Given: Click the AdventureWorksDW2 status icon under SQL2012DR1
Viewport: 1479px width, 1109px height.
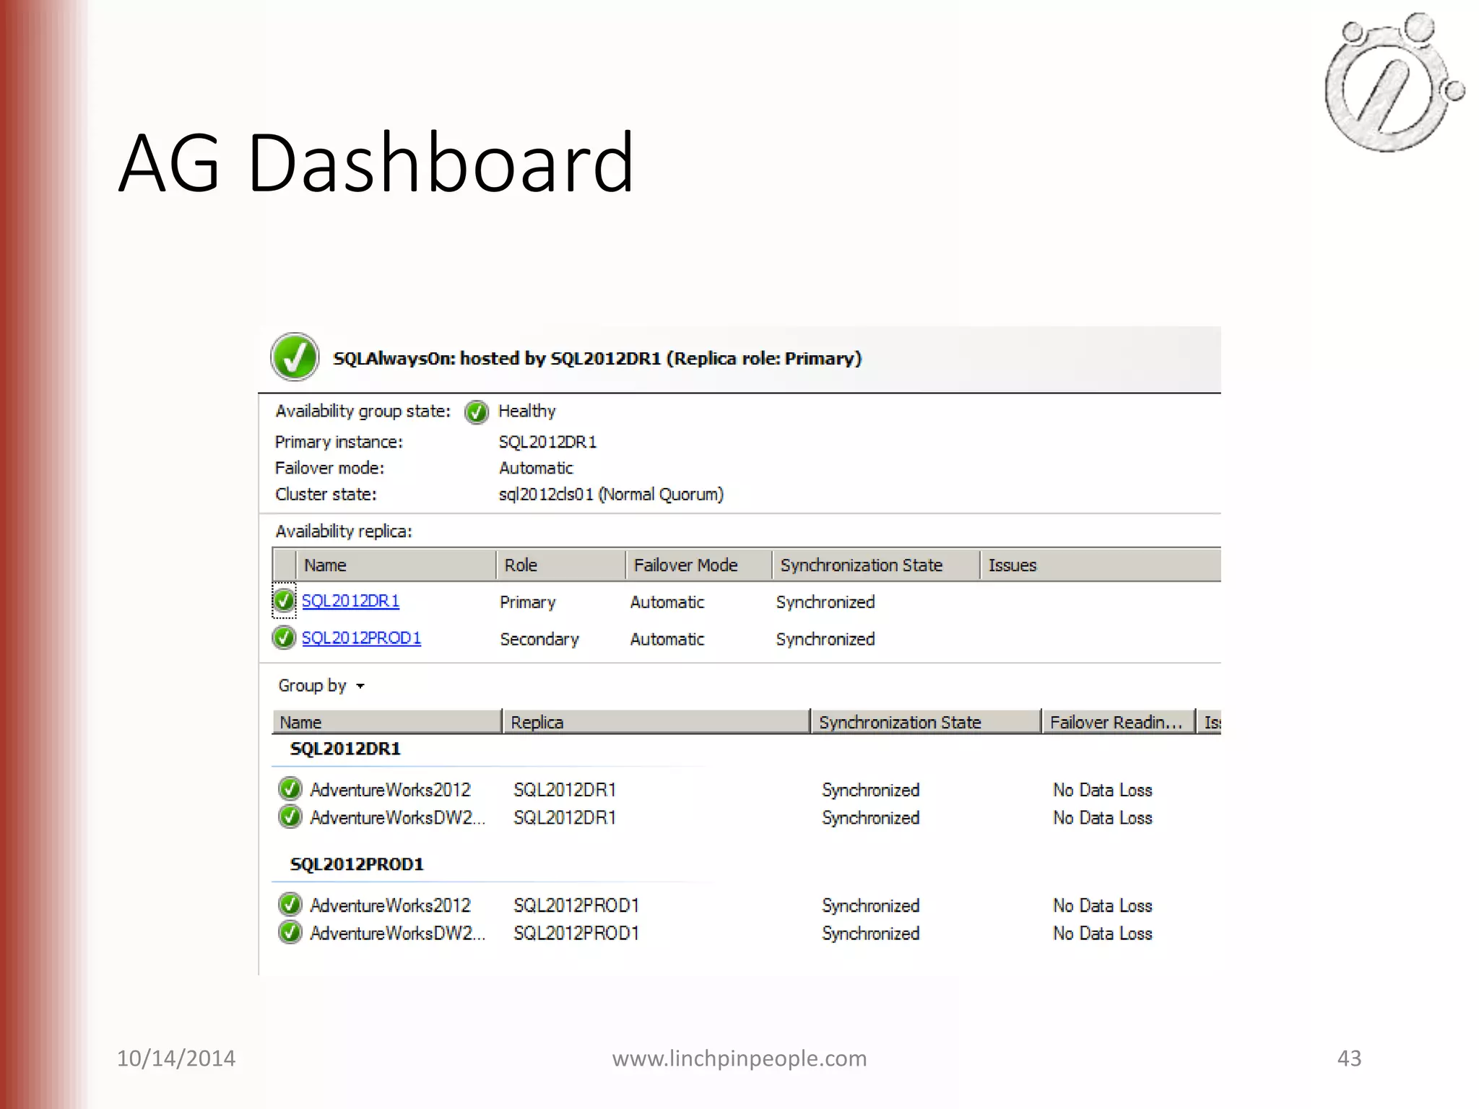Looking at the screenshot, I should click(x=290, y=817).
